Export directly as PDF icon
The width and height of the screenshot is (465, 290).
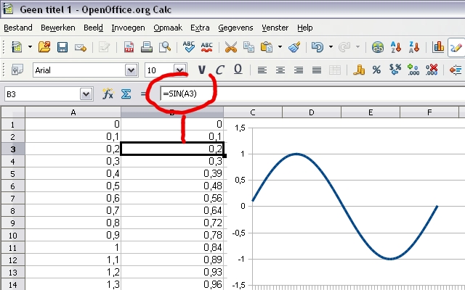point(129,48)
